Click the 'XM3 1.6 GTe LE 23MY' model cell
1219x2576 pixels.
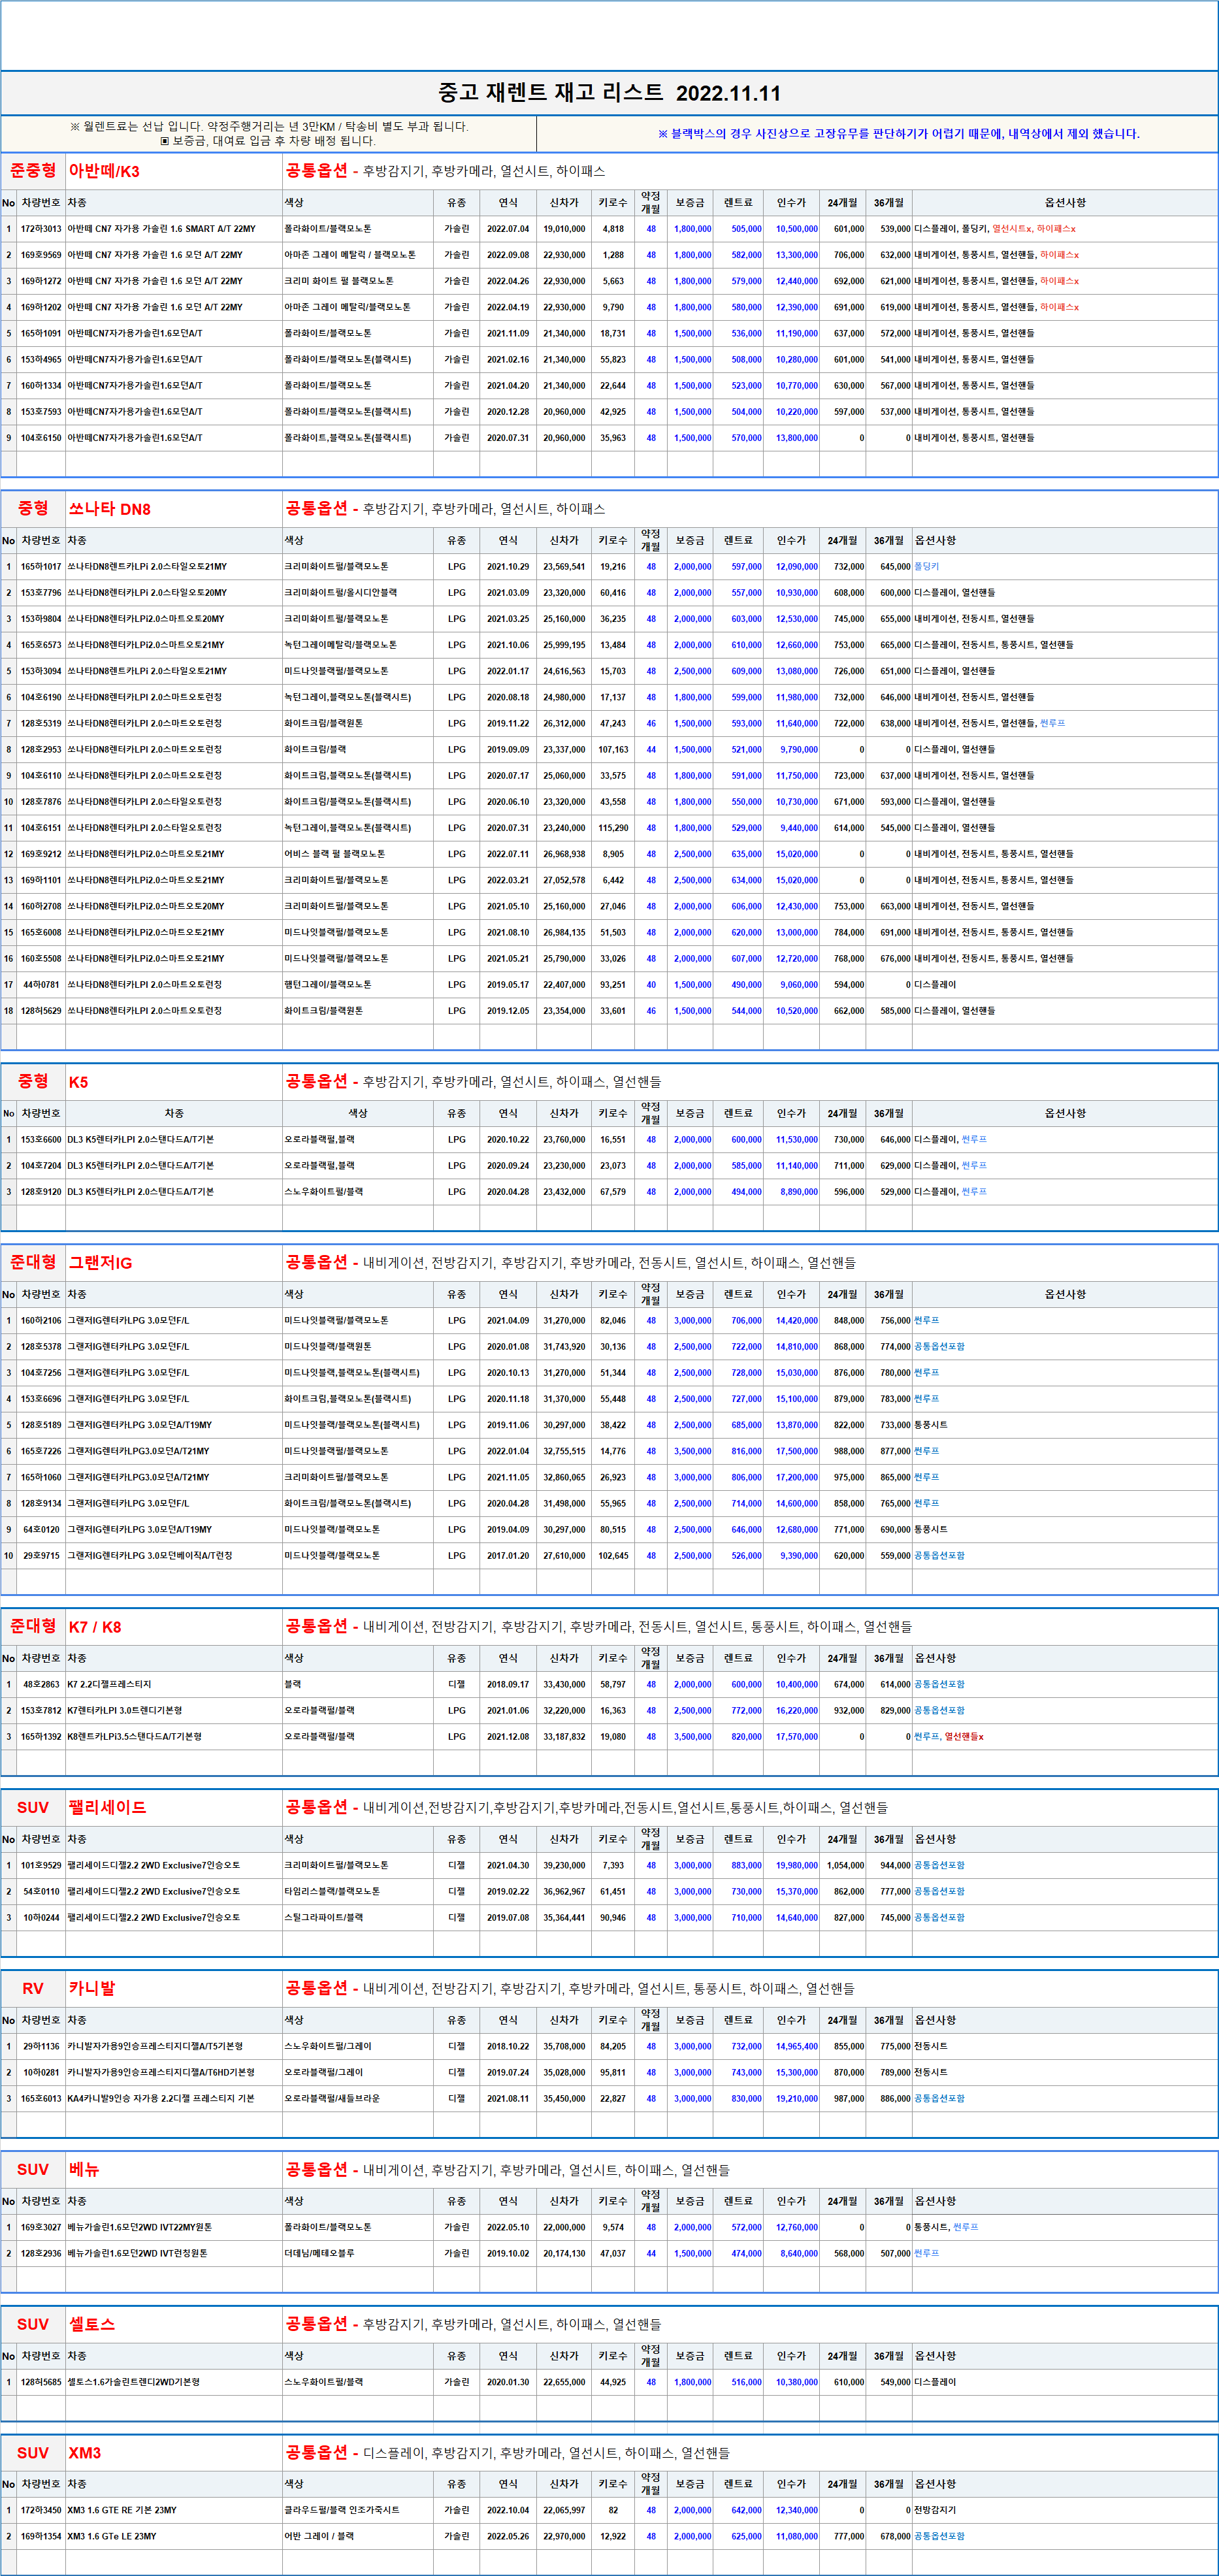pyautogui.click(x=174, y=2537)
